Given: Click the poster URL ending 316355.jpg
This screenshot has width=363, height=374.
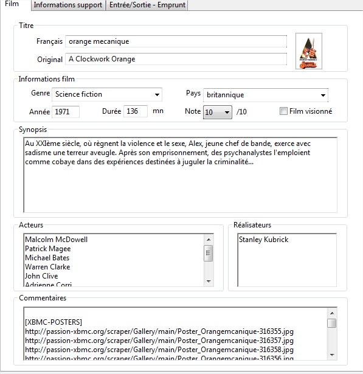Looking at the screenshot, I should [x=159, y=331].
